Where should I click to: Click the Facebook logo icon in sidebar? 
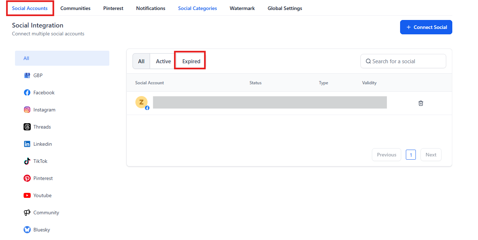point(27,92)
